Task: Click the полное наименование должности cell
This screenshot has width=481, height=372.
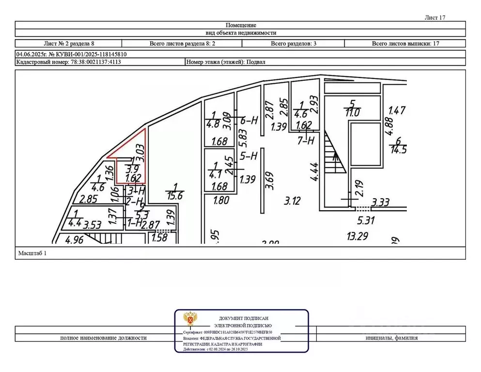Action: (x=103, y=338)
